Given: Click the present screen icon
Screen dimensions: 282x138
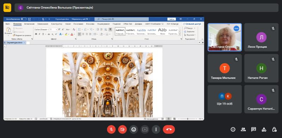Looking at the screenshot, I should (145, 130).
